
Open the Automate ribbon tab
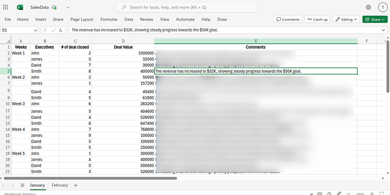tap(185, 20)
